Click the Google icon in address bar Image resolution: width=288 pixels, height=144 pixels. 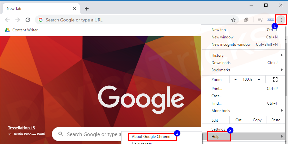pos(41,20)
